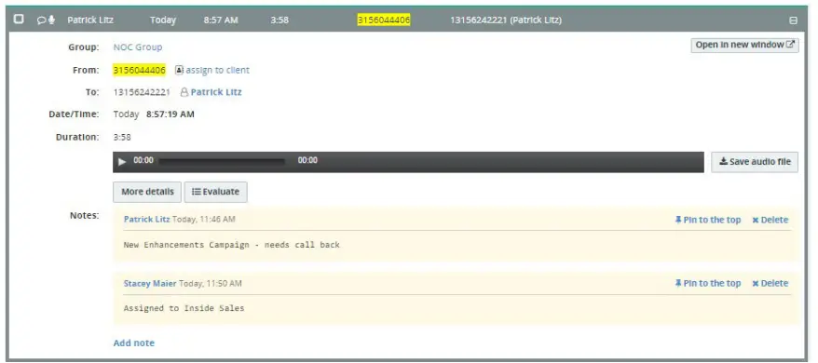This screenshot has height=363, width=818.
Task: Click the speech bubble icon in the header
Action: 41,20
